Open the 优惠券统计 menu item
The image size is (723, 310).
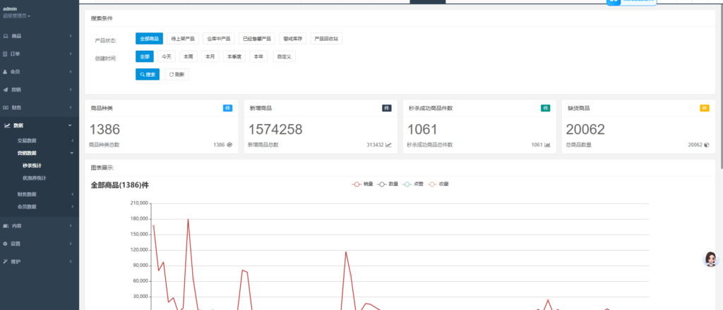pyautogui.click(x=34, y=178)
